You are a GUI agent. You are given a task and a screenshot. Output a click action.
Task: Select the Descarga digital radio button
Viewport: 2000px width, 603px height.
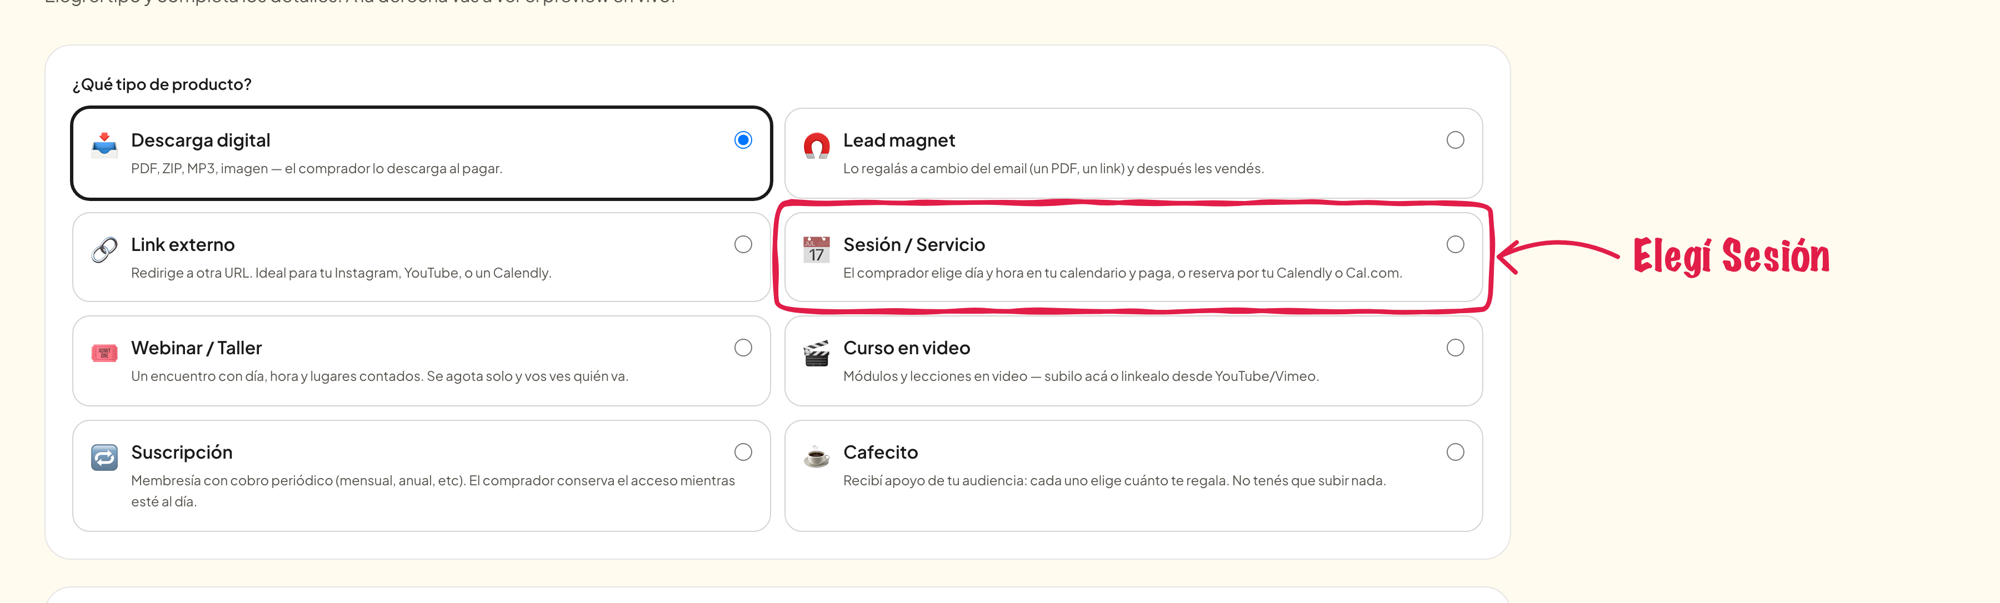coord(743,140)
